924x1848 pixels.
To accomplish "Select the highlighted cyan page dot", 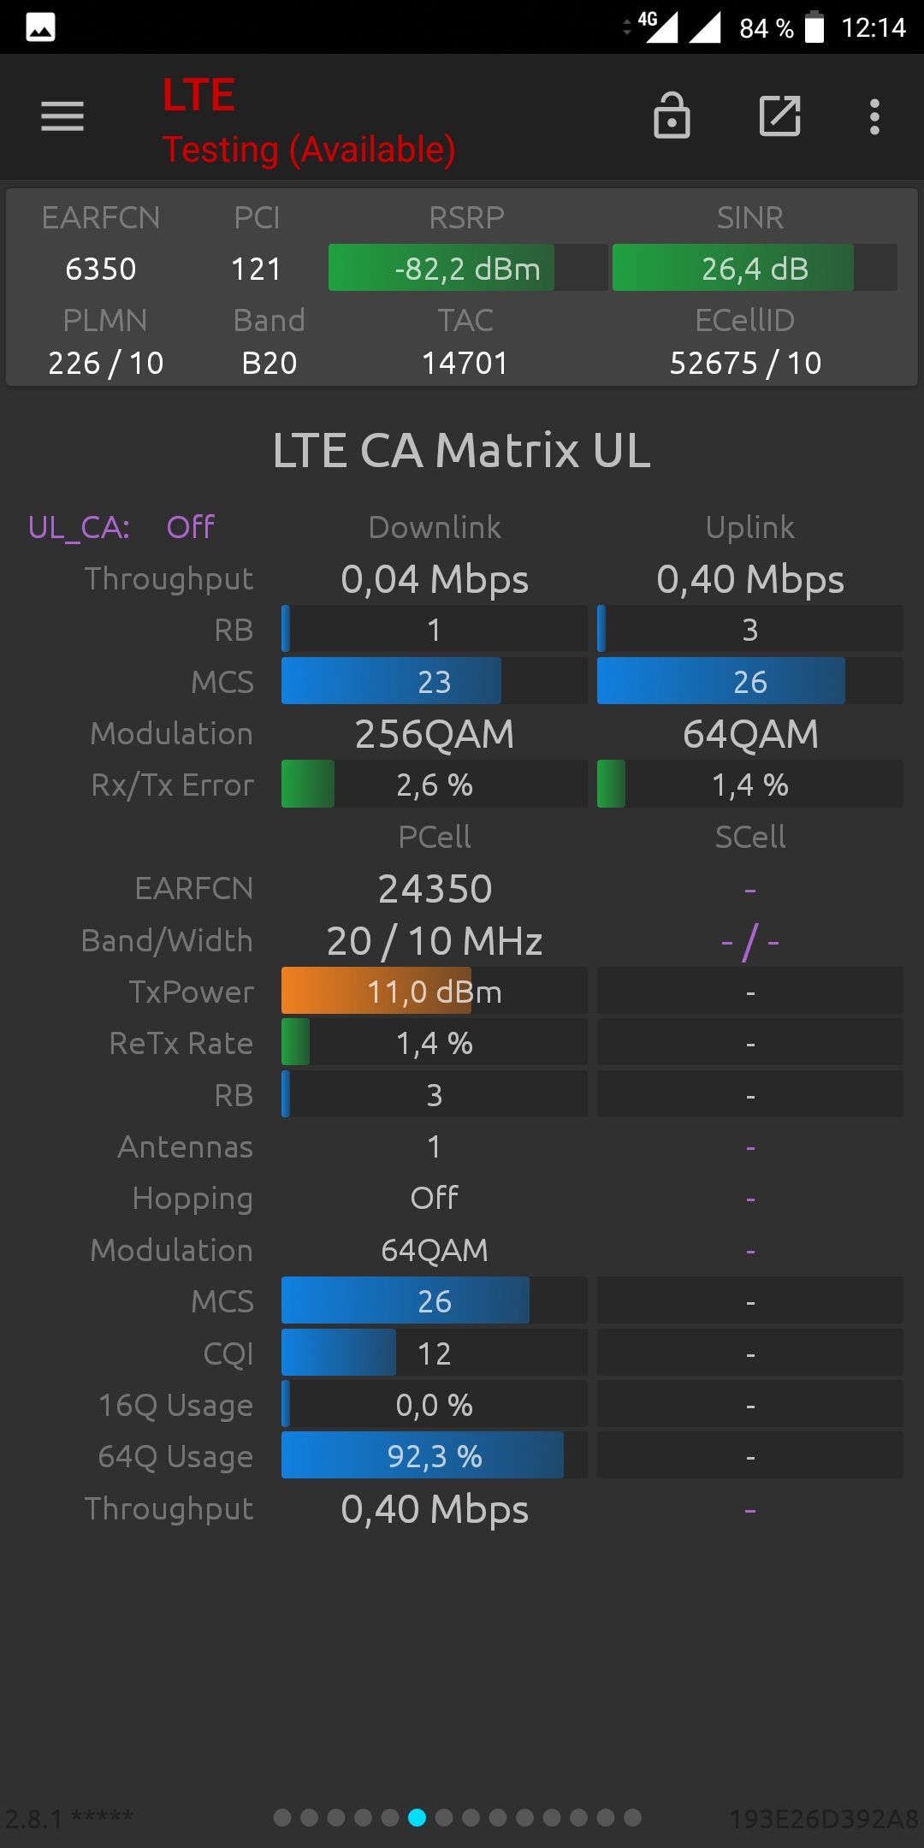I will coord(417,1817).
